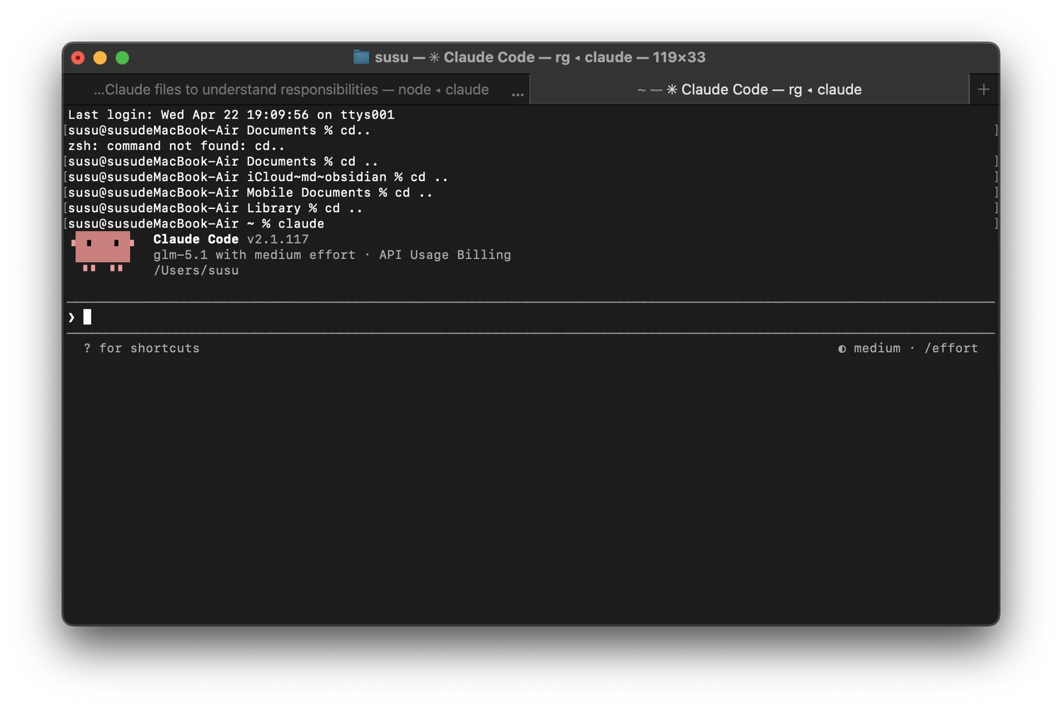
Task: Click the "~ % claude" command line
Action: tap(196, 224)
